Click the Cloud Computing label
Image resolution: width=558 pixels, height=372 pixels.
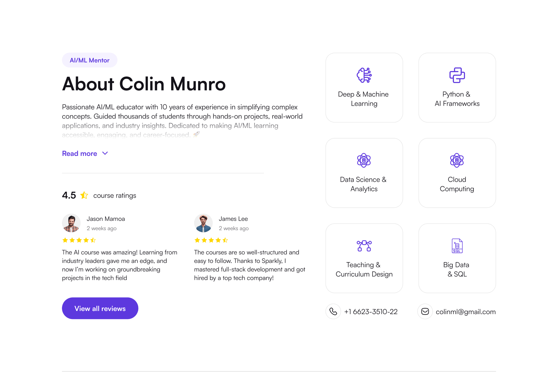click(457, 184)
